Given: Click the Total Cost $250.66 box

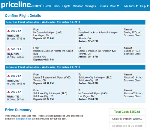Looking at the screenshot, I should point(127,112).
